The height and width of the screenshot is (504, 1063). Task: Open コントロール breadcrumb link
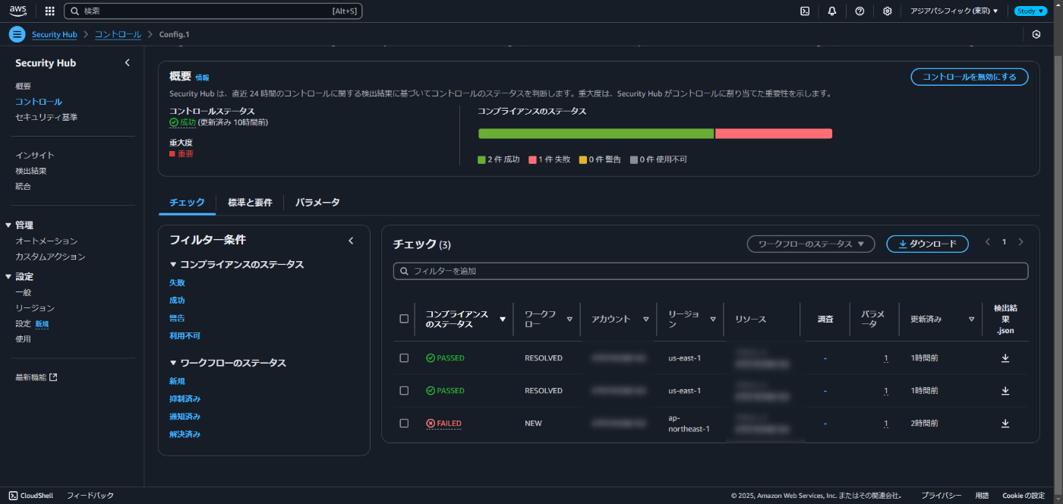click(118, 35)
